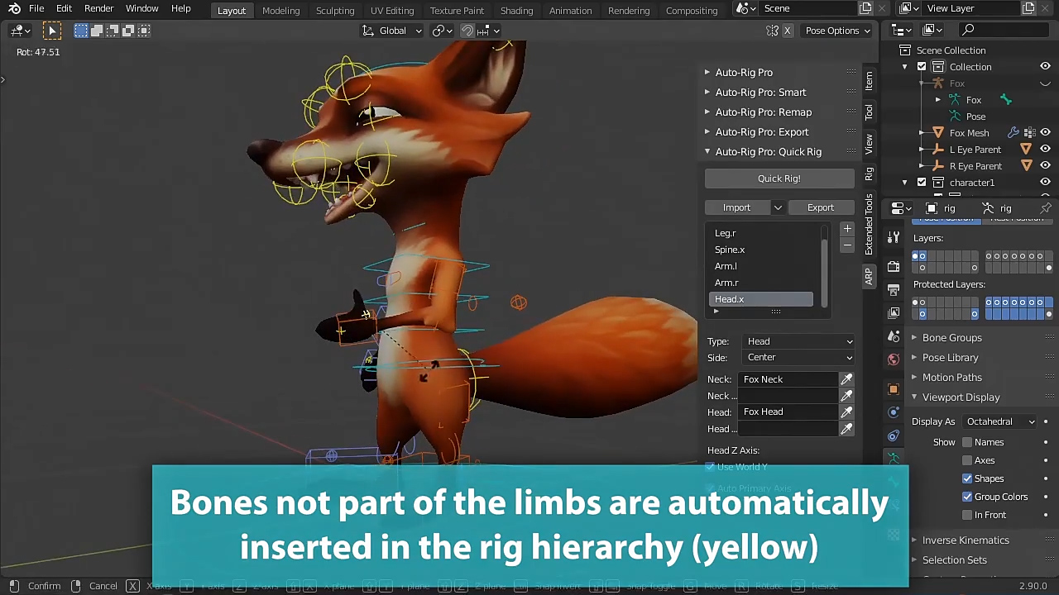
Task: Toggle the pin icon in properties header
Action: coord(1046,208)
